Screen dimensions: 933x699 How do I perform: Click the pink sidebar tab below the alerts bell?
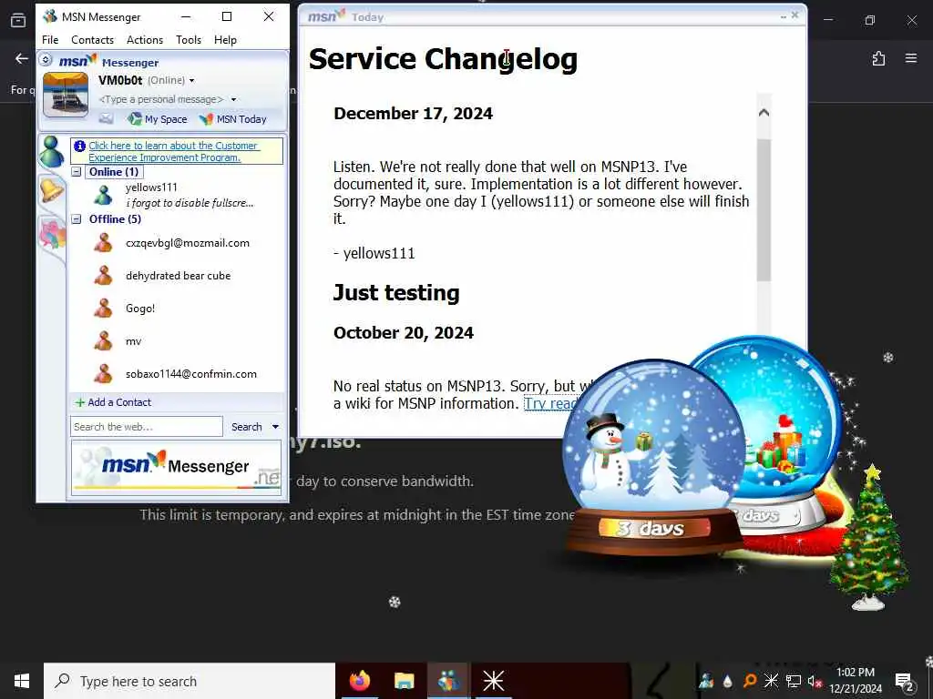click(52, 234)
